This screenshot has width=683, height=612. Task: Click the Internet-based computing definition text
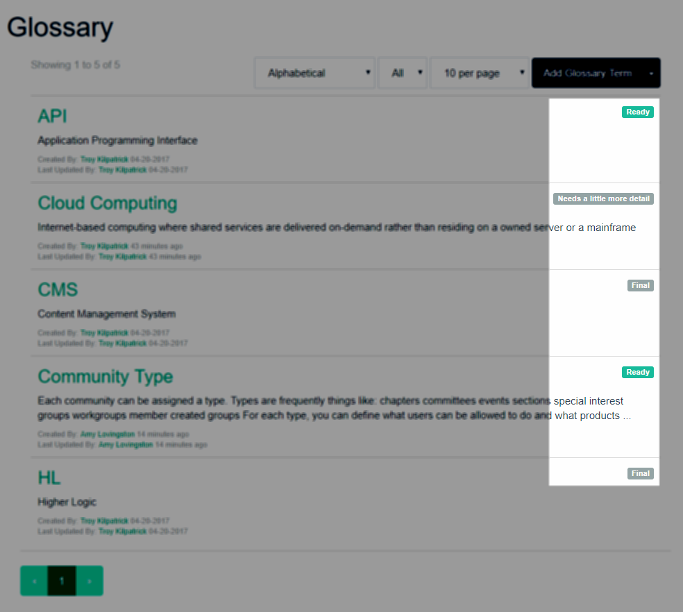click(337, 228)
